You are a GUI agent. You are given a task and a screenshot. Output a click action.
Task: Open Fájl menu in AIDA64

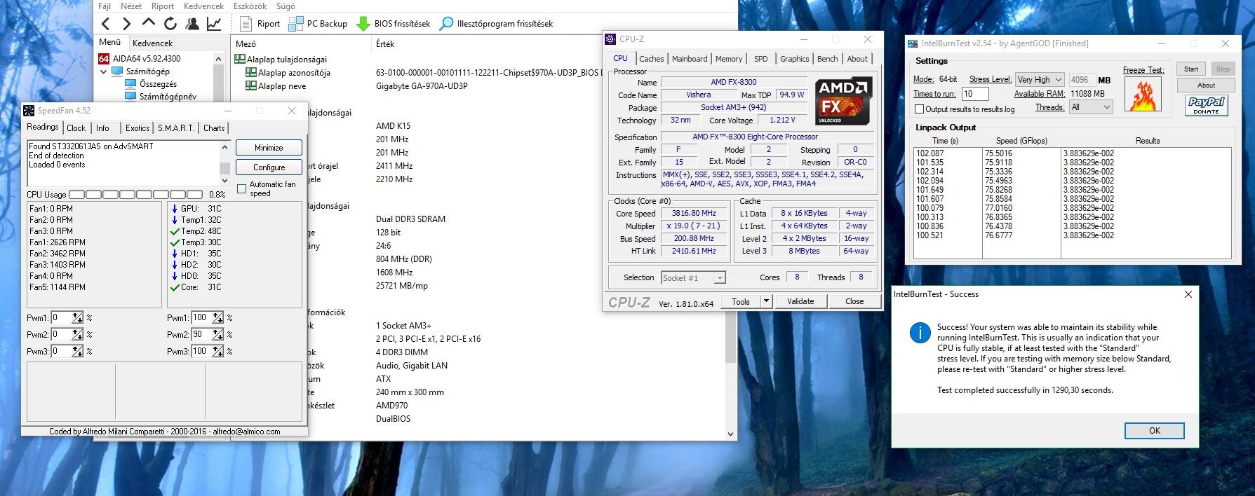click(105, 6)
